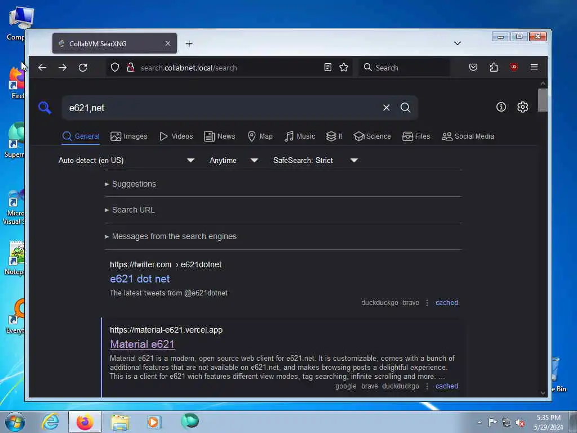
Task: Reload the page with the refresh icon
Action: tap(83, 68)
